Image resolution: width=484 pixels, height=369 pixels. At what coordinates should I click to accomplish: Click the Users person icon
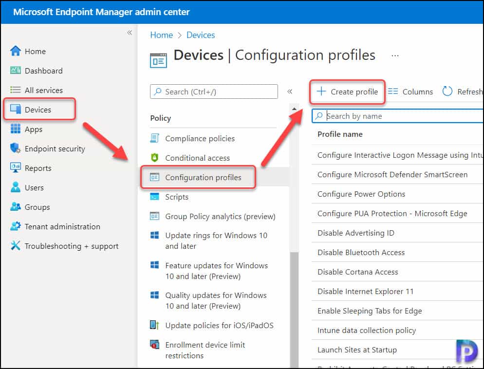click(16, 187)
